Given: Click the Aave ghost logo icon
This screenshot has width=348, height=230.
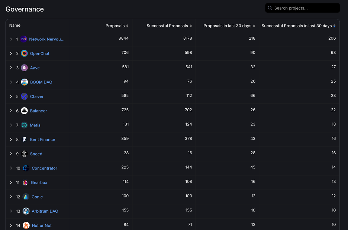Looking at the screenshot, I should click(x=24, y=68).
